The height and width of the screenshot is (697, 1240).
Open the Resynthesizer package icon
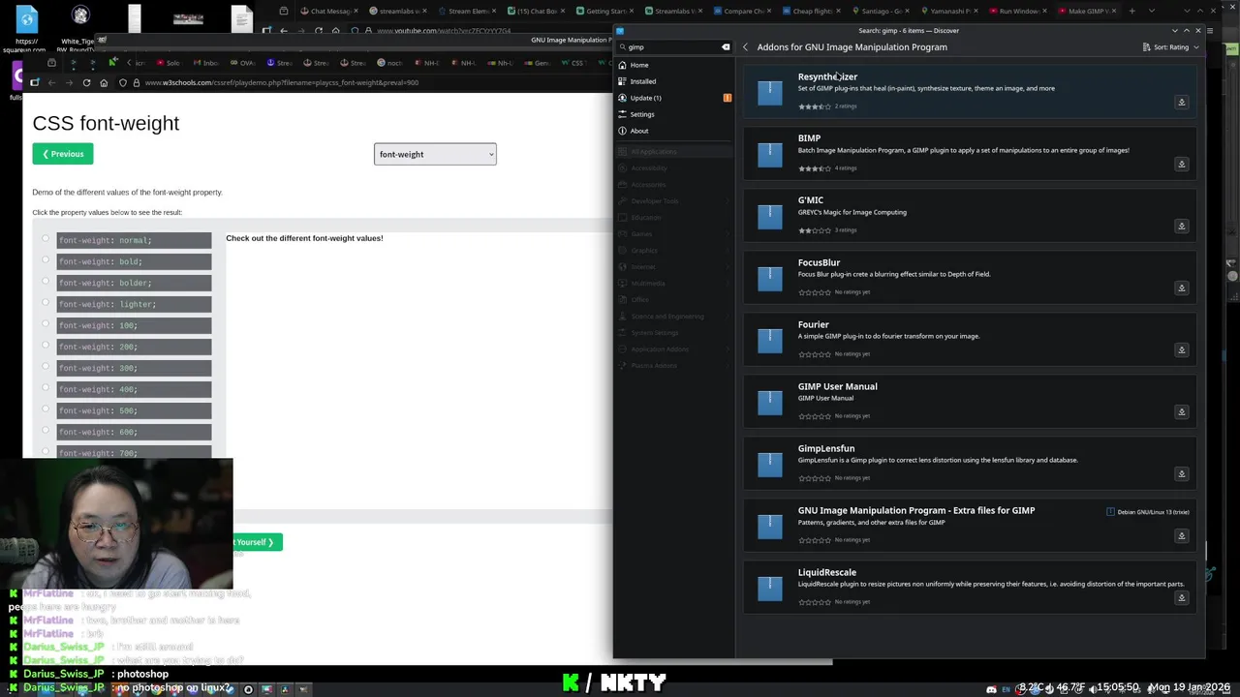coord(770,92)
